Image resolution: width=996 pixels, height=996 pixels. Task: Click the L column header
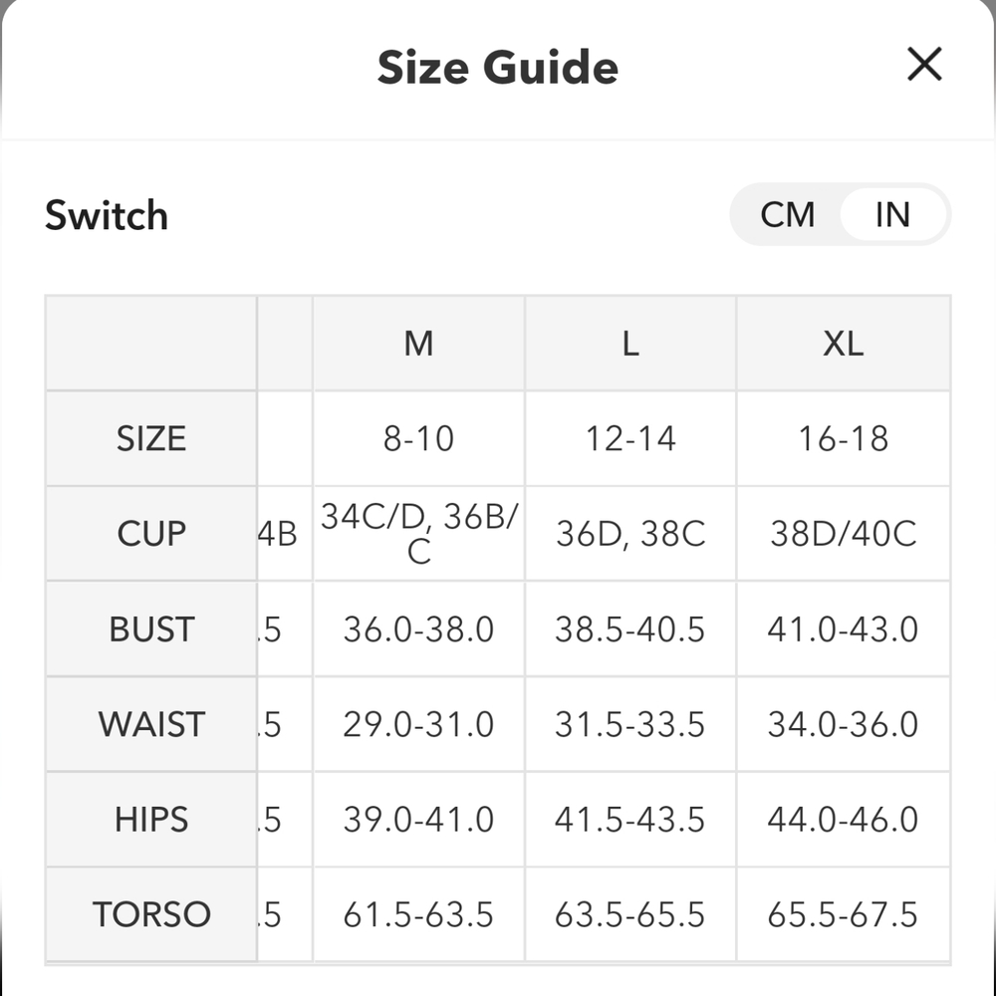coord(630,344)
